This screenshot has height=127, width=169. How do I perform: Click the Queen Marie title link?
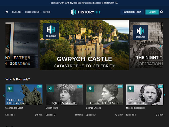pyautogui.click(x=52, y=108)
